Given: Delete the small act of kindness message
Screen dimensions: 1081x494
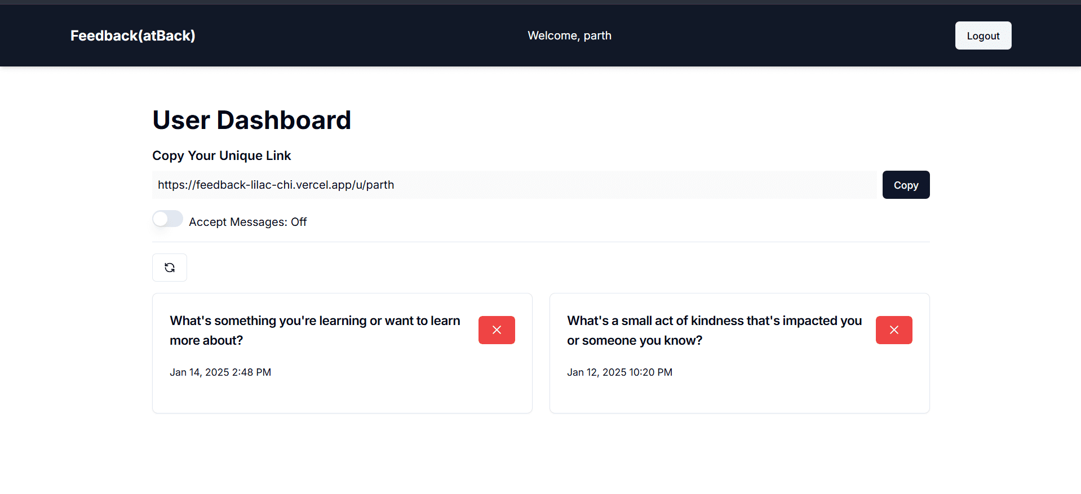Looking at the screenshot, I should (x=894, y=330).
